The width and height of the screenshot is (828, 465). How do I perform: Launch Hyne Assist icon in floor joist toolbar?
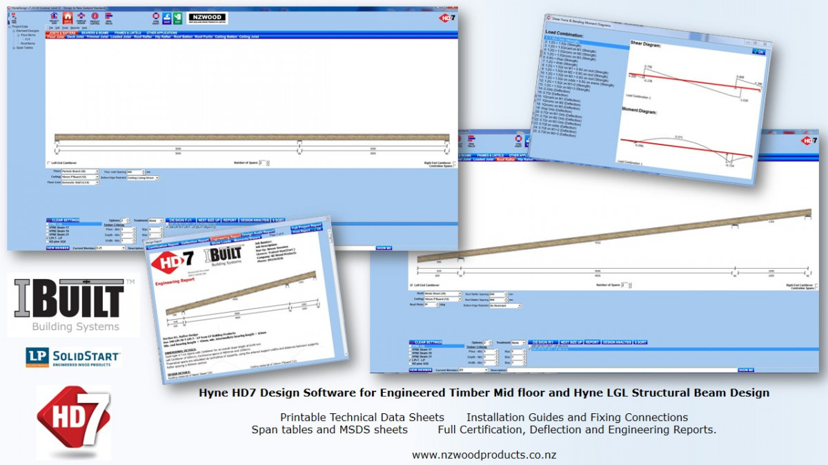pos(155,17)
